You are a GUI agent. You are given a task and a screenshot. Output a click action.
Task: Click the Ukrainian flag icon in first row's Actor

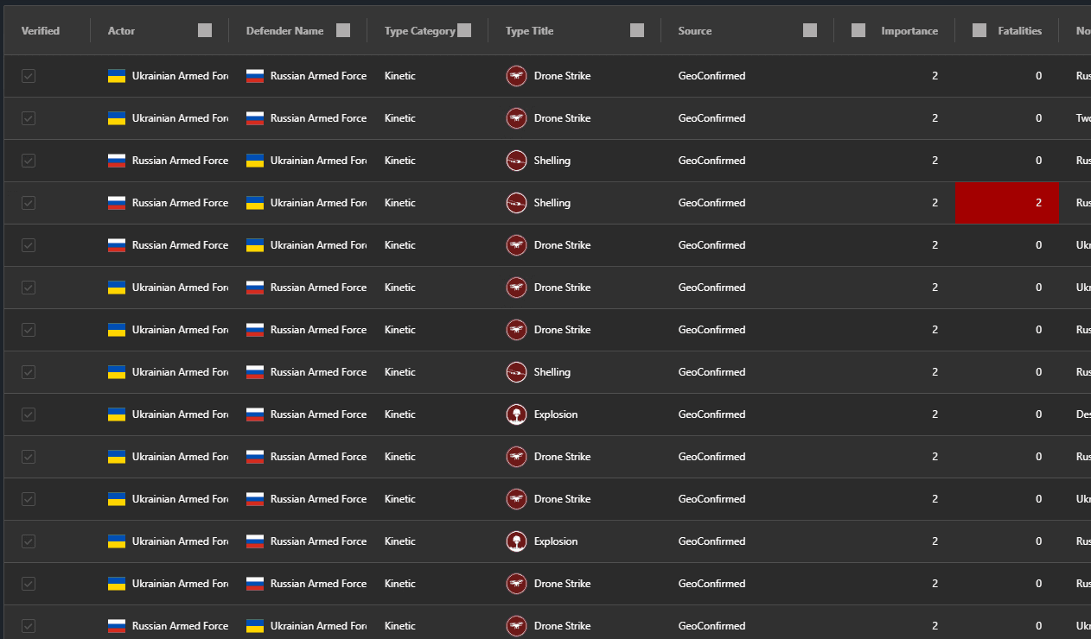pos(117,76)
